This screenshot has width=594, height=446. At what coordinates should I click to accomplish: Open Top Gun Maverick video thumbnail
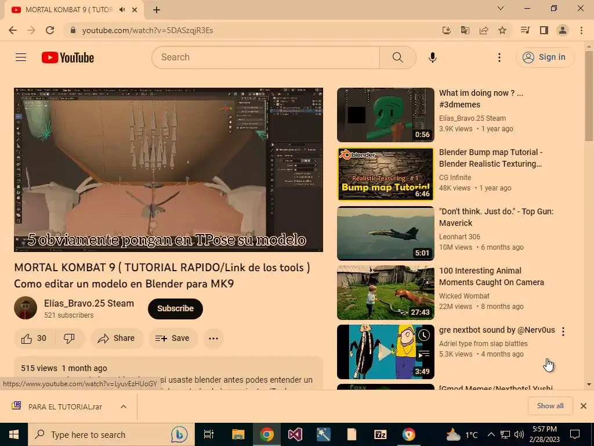(x=386, y=233)
